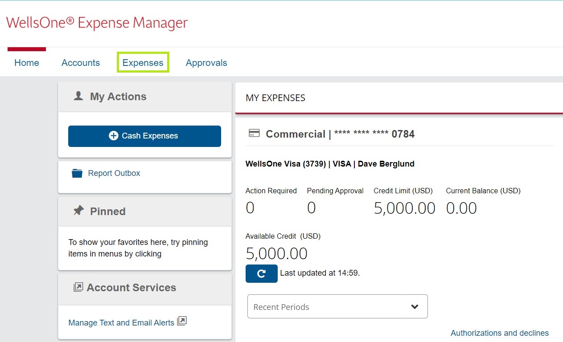
Task: Open the Recent Periods dropdown
Action: [x=337, y=306]
